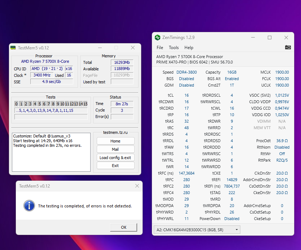This screenshot has height=250, width=301.
Task: Click the PageFile field 10293Mb
Action: [x=122, y=75]
